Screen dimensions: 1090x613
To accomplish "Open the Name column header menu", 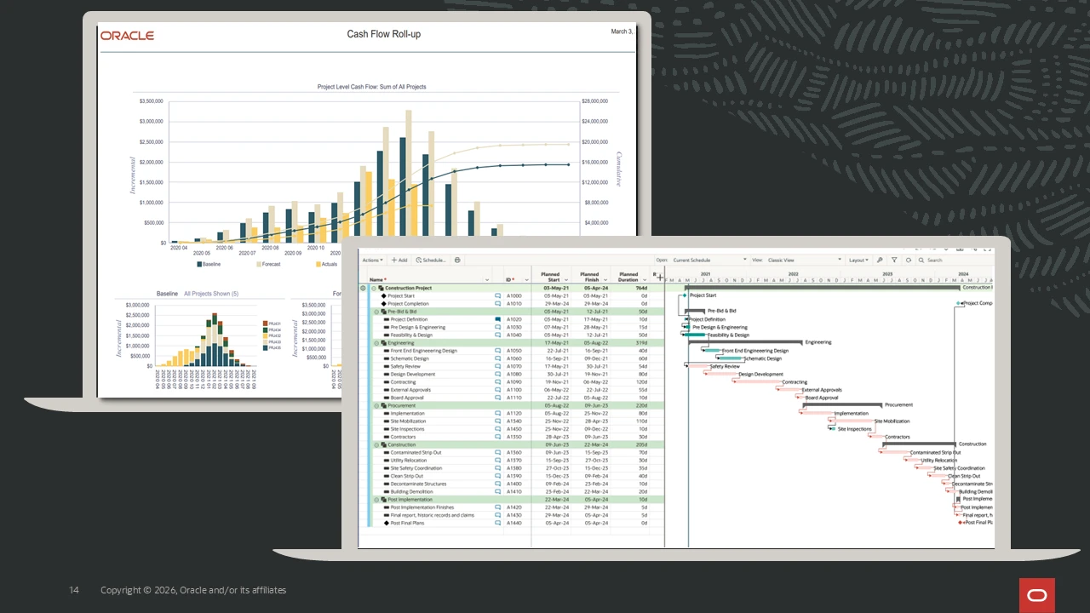I will click(487, 279).
